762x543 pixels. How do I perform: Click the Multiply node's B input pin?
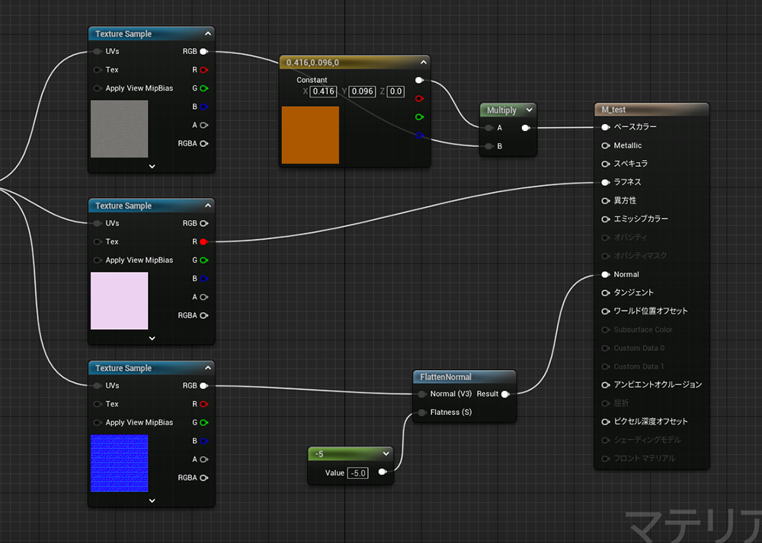click(488, 146)
